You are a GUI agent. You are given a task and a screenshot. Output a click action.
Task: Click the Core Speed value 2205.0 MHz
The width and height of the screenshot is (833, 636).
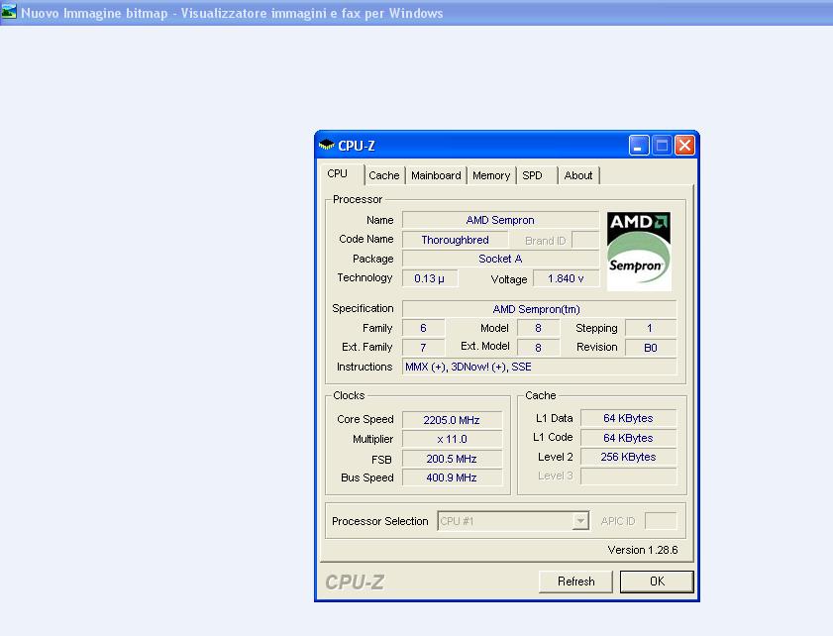(452, 420)
